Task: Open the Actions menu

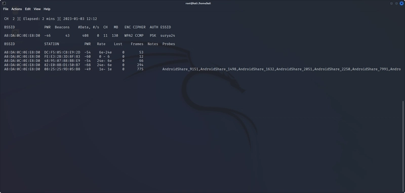Action: pos(17,9)
